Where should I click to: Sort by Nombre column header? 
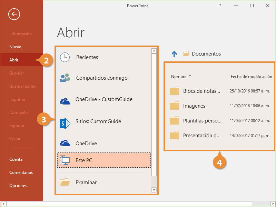(x=179, y=77)
